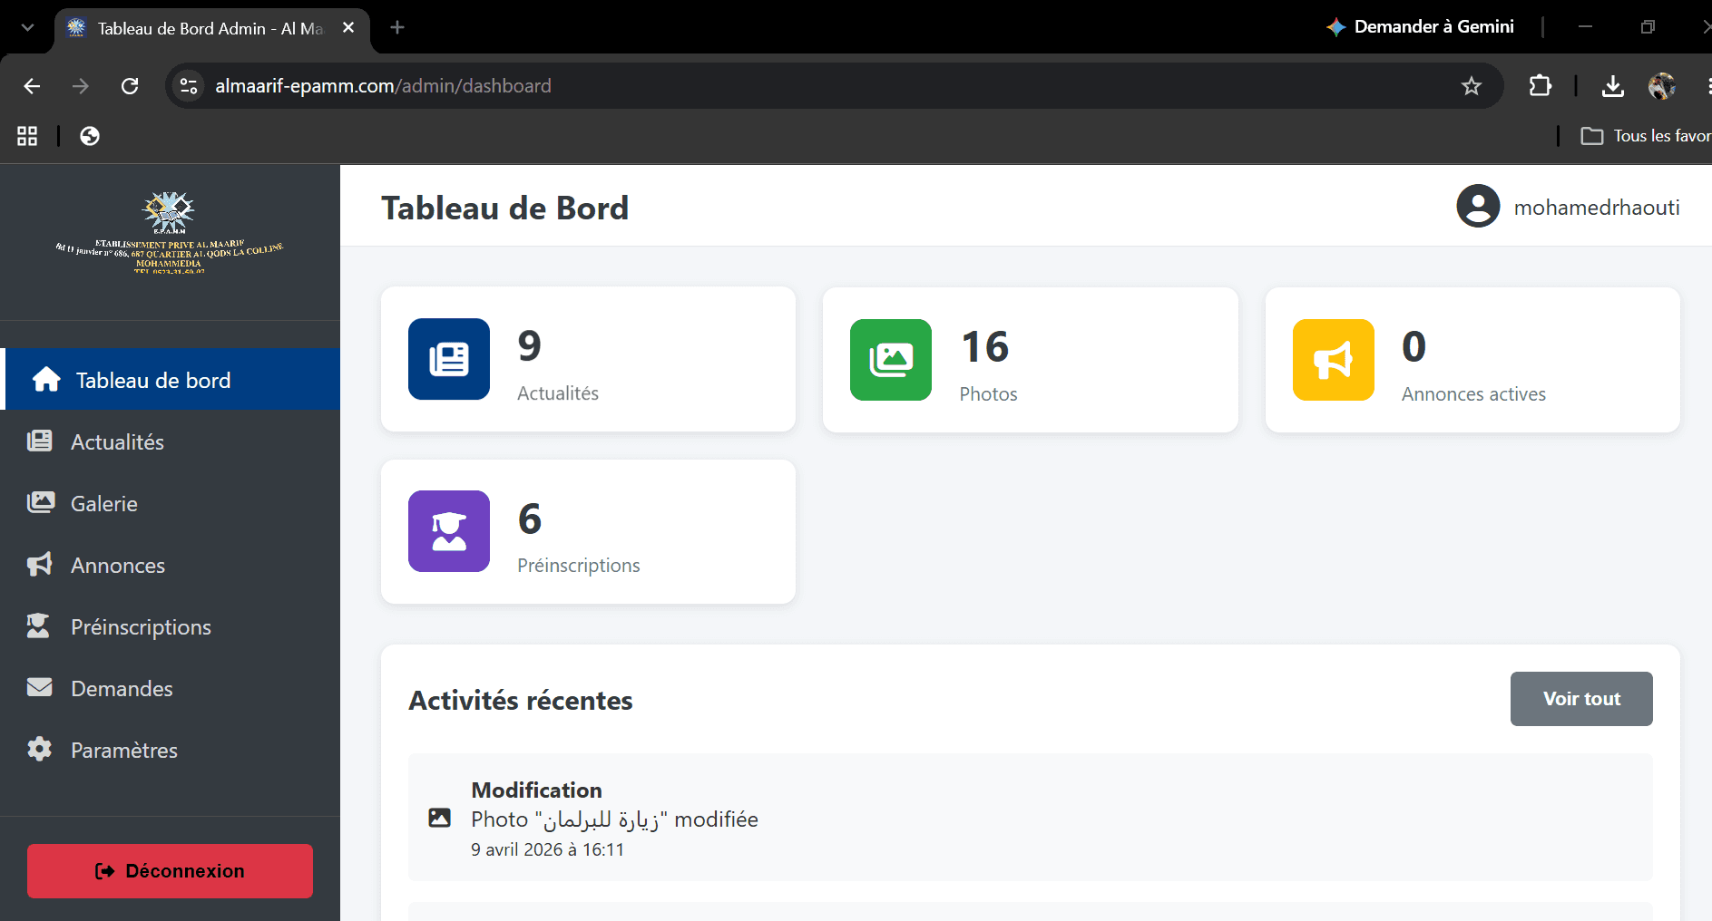Viewport: 1712px width, 921px height.
Task: Click the Activités récentes heading
Action: 521,701
